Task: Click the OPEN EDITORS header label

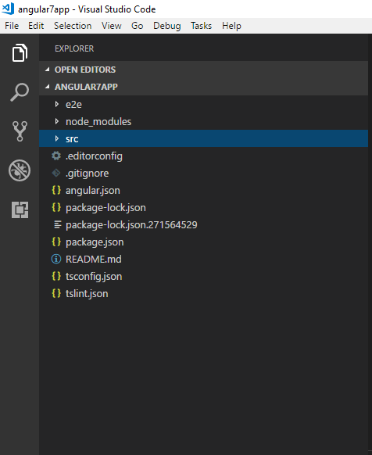Action: [x=85, y=70]
